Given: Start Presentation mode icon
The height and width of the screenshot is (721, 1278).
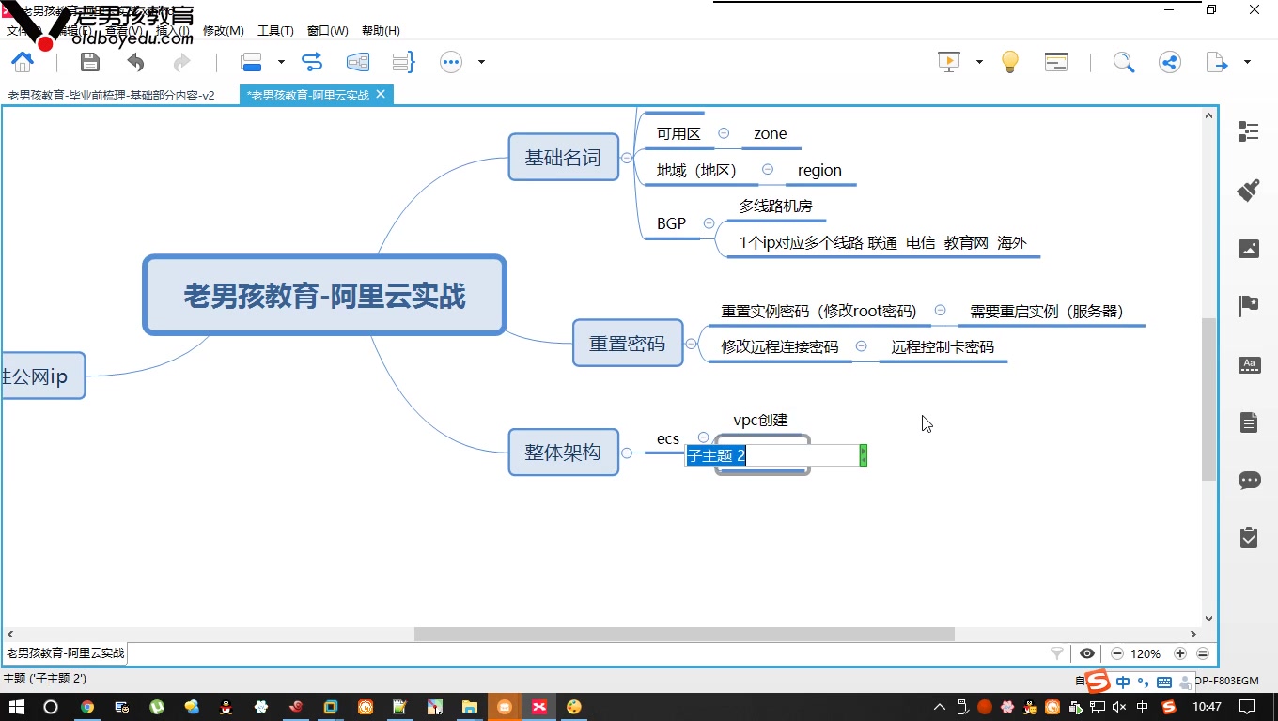Looking at the screenshot, I should pyautogui.click(x=949, y=62).
